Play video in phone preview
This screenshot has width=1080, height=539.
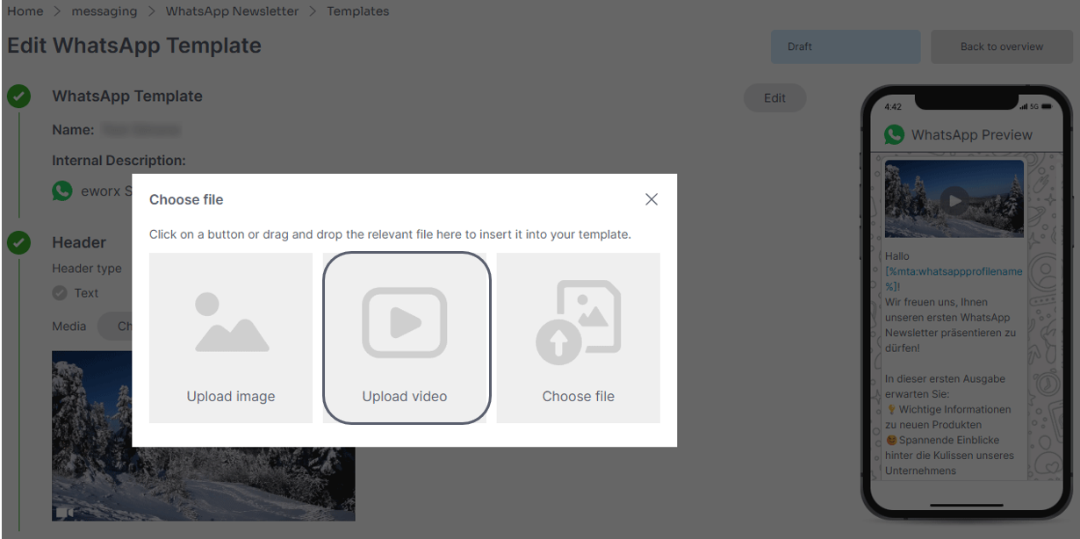click(x=954, y=200)
